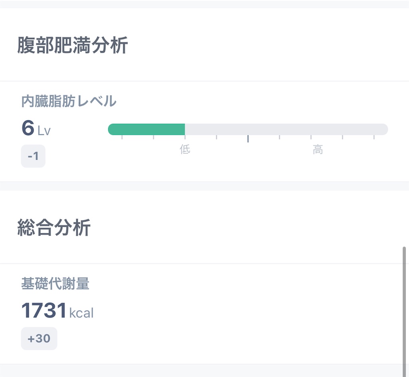
Task: Click the green filled part of fat level bar
Action: pos(147,129)
